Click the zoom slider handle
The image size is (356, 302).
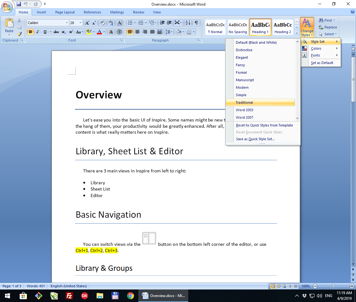333,286
